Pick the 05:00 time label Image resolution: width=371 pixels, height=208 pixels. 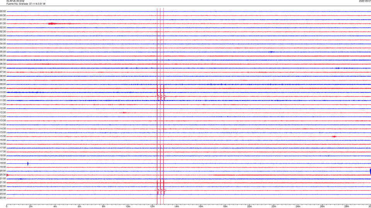click(3, 52)
